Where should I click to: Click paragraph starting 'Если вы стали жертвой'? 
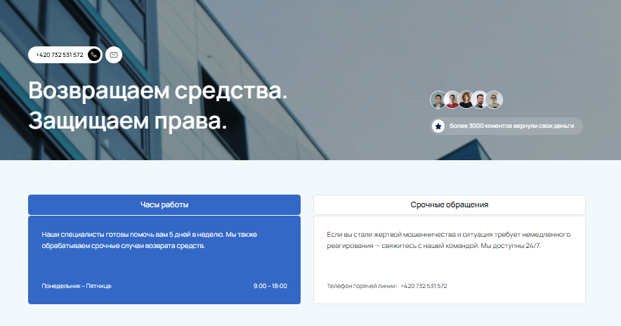tap(449, 240)
